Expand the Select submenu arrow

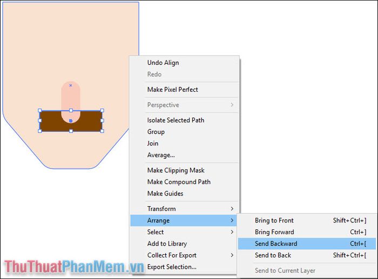pyautogui.click(x=232, y=232)
